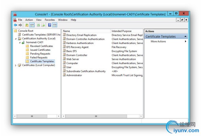Click the list pane scroll right arrow
Viewport: 201px width, 136px height.
click(141, 116)
